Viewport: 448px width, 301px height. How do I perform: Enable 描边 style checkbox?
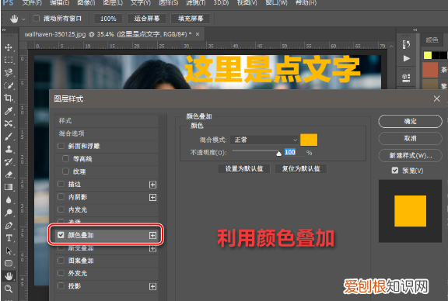click(x=61, y=184)
